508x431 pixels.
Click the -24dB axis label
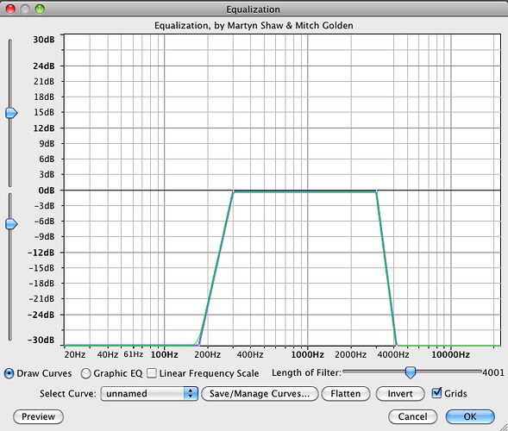(41, 315)
